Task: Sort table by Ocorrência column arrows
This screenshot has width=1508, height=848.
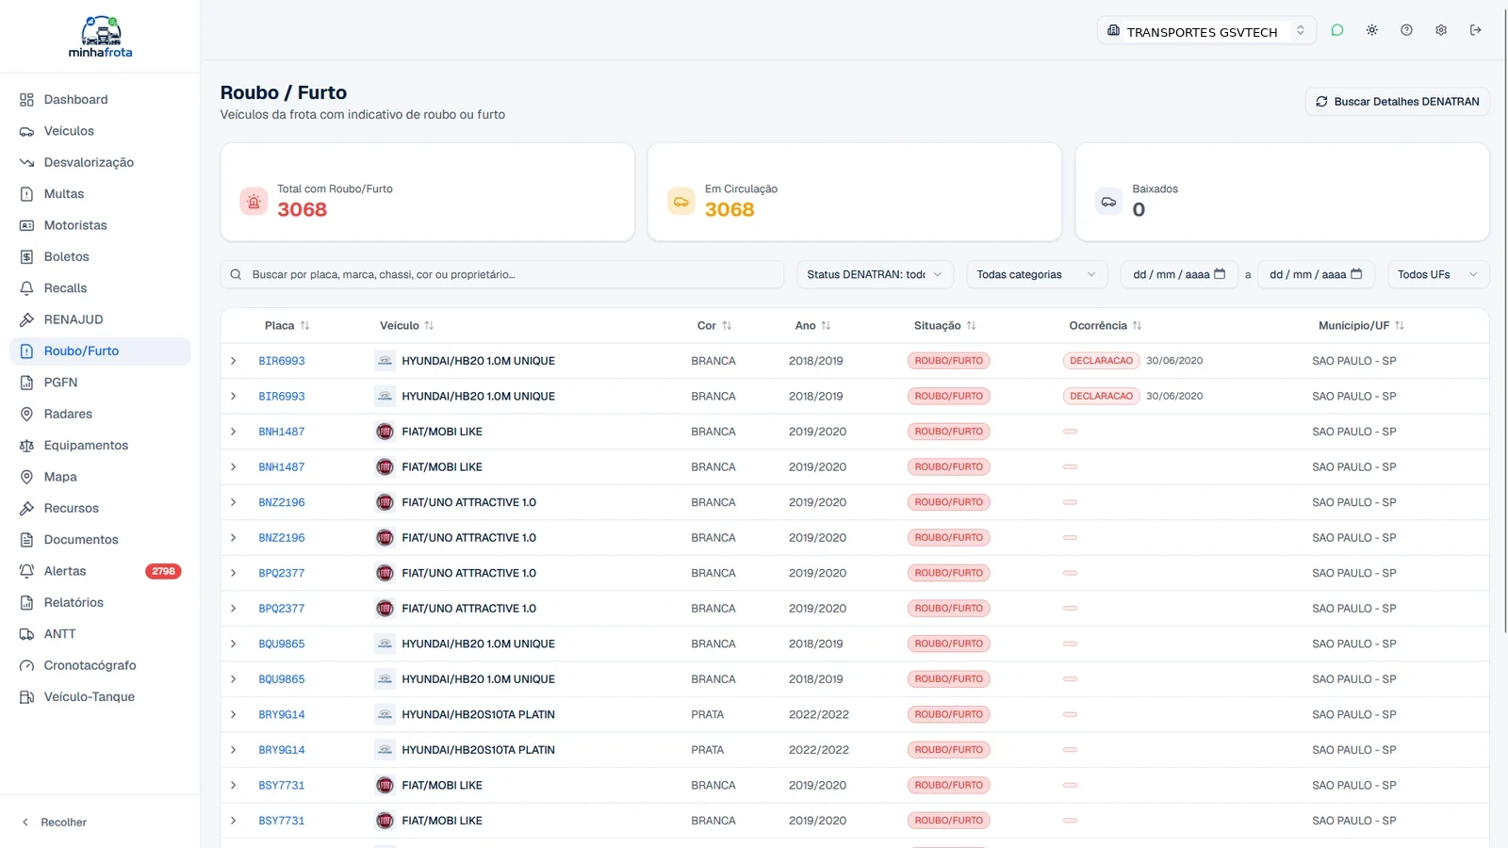Action: pos(1137,326)
